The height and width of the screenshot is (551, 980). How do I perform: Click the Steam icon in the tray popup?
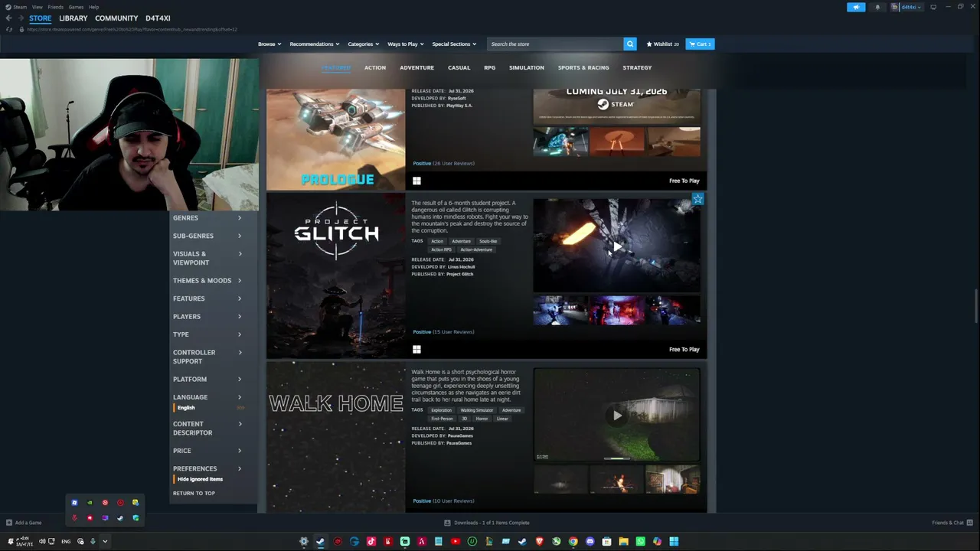click(x=120, y=518)
